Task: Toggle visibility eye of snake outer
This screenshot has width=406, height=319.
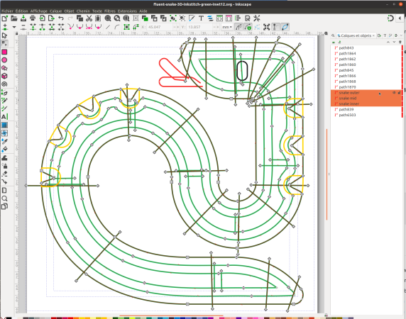Action: point(394,93)
